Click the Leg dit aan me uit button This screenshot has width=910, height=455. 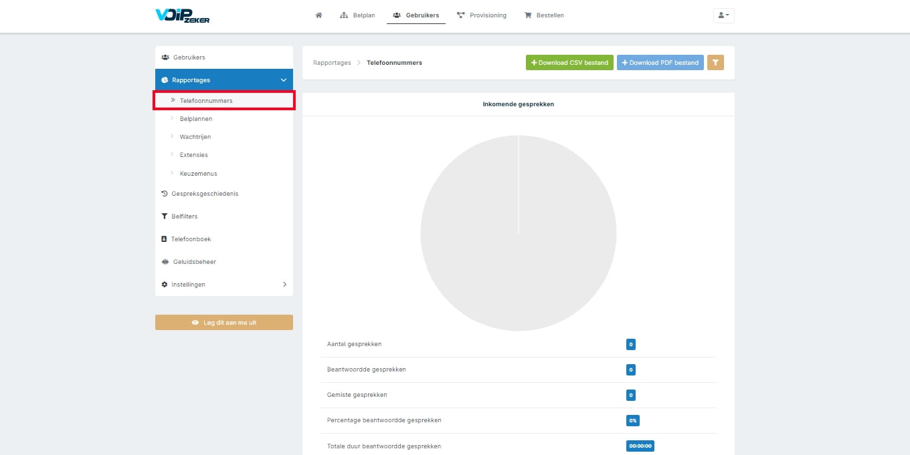(224, 323)
